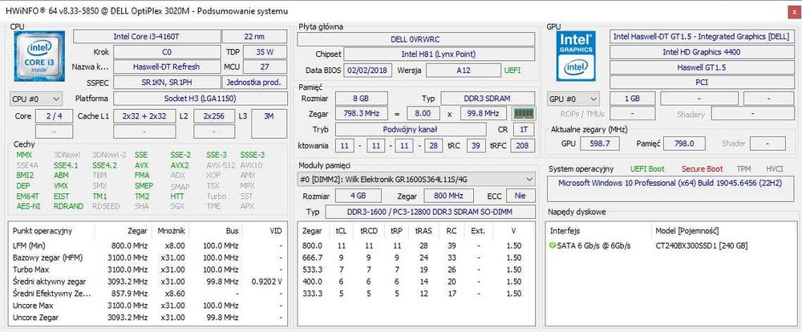
Task: Click the 1 GB GPU memory field
Action: tap(632, 99)
